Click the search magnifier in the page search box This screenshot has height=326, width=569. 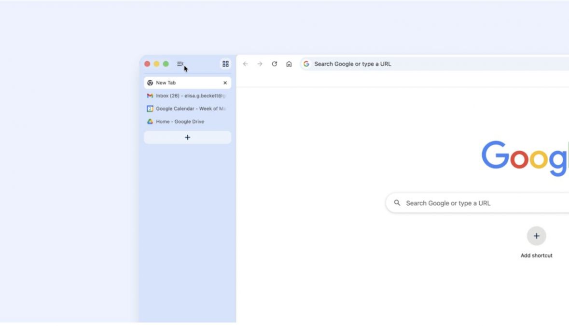[x=397, y=203]
